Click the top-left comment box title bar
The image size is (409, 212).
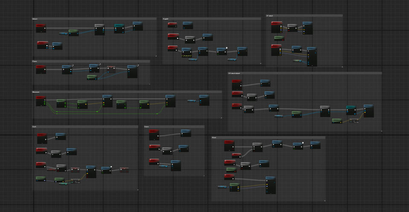coord(94,19)
